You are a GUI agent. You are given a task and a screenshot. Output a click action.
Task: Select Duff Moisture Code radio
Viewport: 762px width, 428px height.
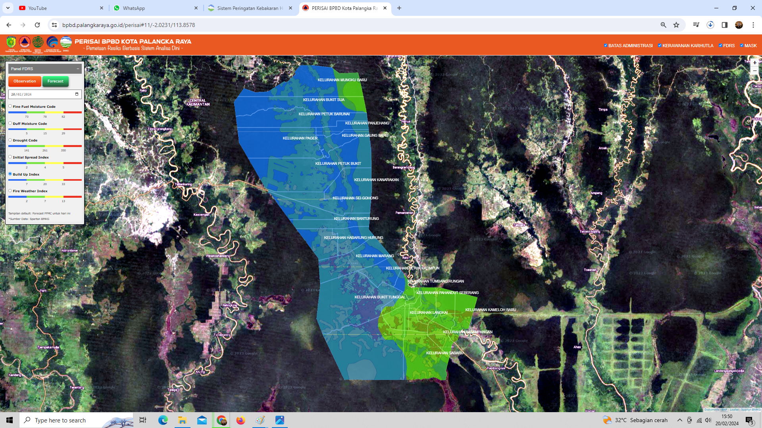[x=10, y=123]
